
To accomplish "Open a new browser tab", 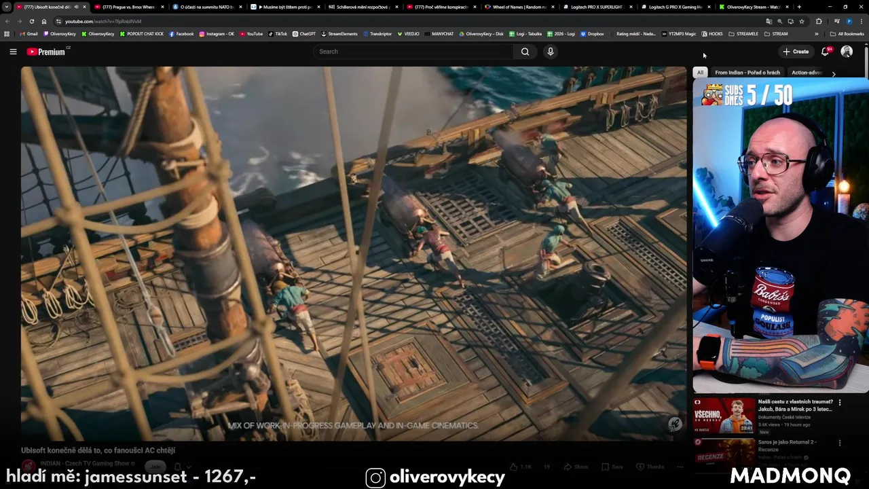I will click(799, 7).
